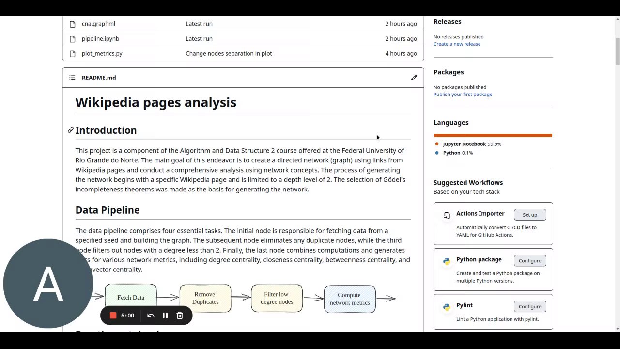Click the 4 hours ago timestamp
The height and width of the screenshot is (349, 620).
[x=401, y=54]
